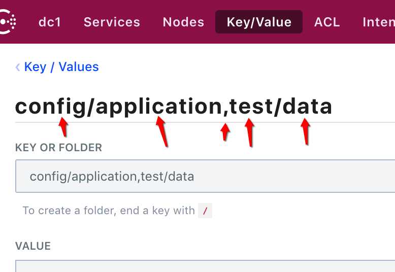Screen dimensions: 395x272
Task: Select the Key/Value tab
Action: point(259,22)
